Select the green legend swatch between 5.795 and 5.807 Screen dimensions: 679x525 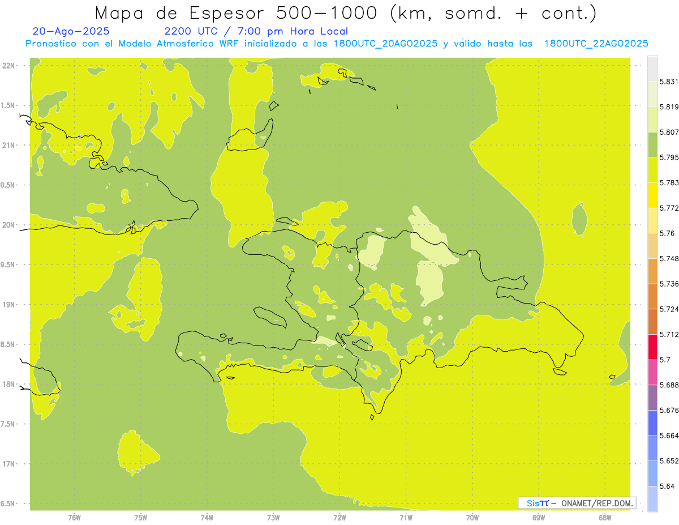(x=652, y=144)
